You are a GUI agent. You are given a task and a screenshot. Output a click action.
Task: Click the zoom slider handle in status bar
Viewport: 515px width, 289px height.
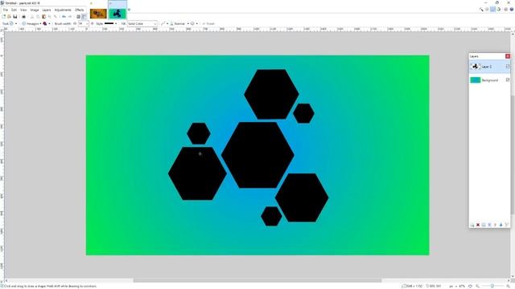click(492, 286)
